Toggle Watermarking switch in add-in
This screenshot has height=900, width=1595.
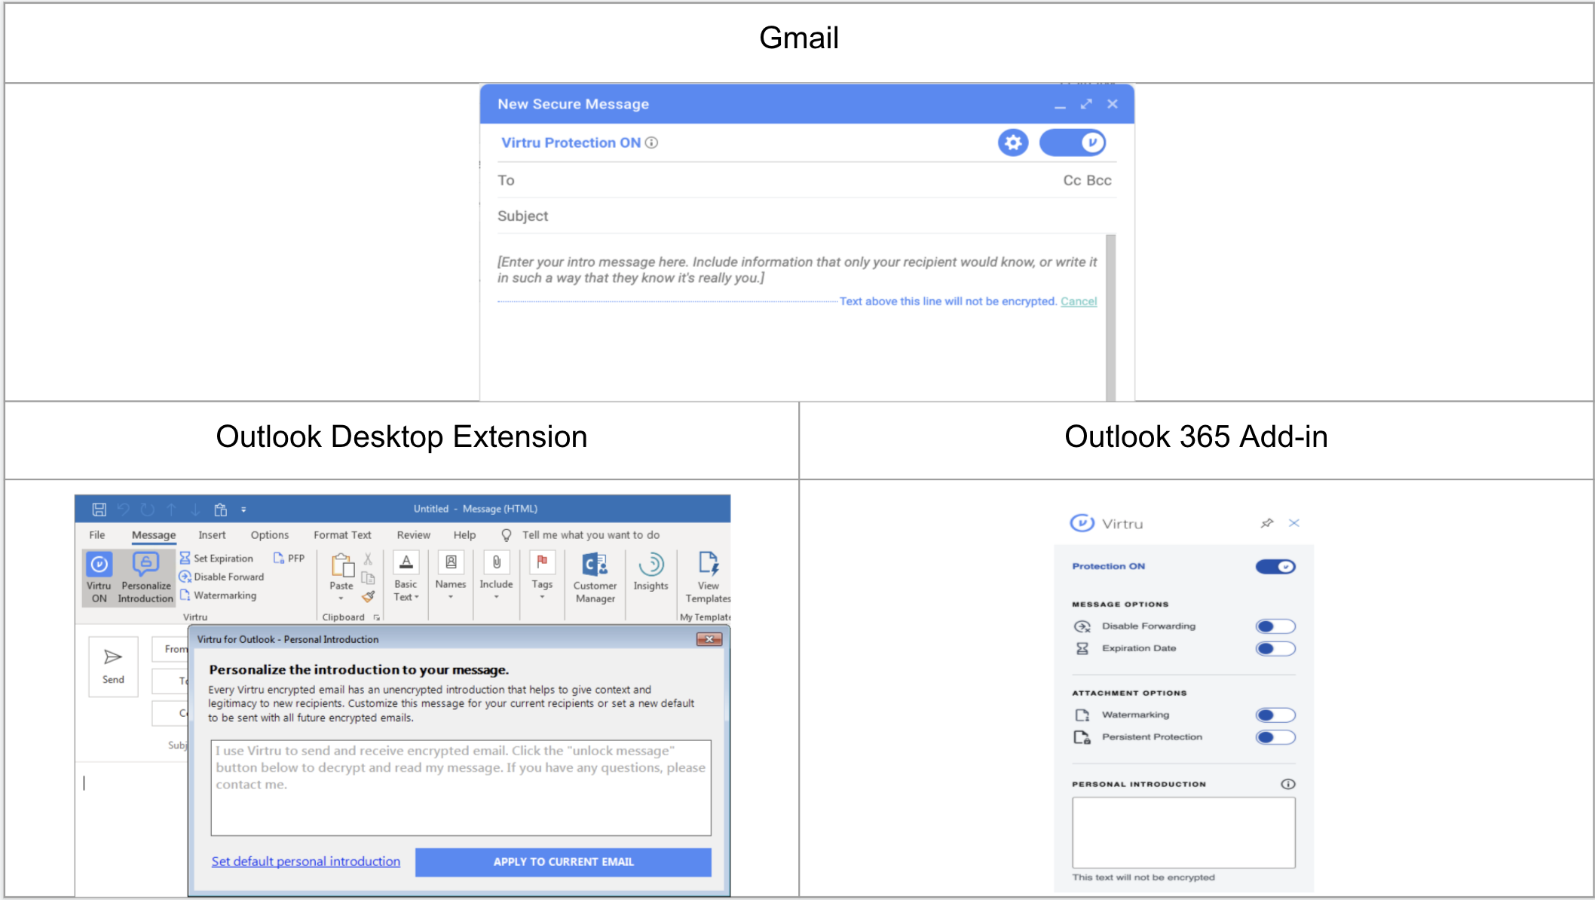1275,715
